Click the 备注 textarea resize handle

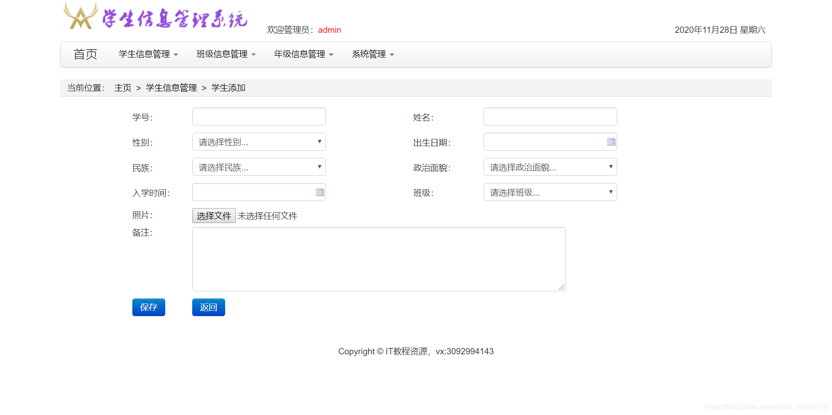[561, 287]
